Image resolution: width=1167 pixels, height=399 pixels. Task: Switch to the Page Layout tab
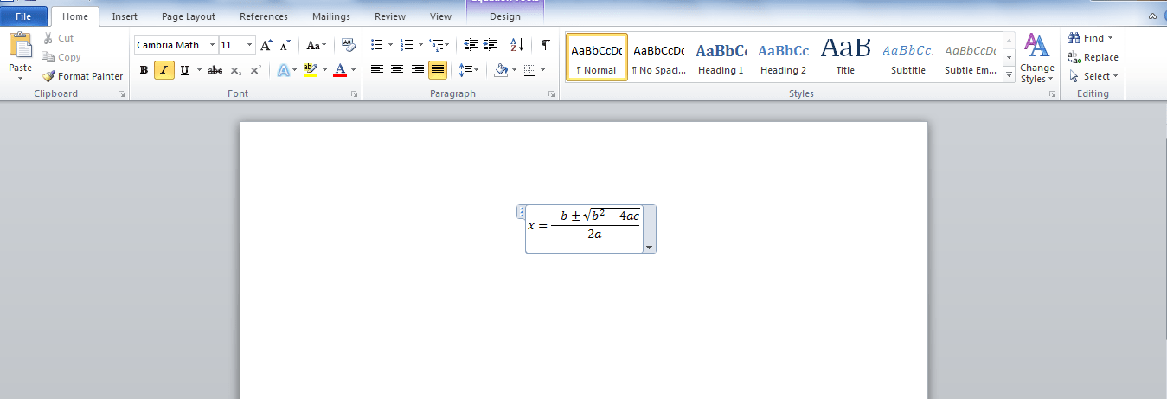189,16
